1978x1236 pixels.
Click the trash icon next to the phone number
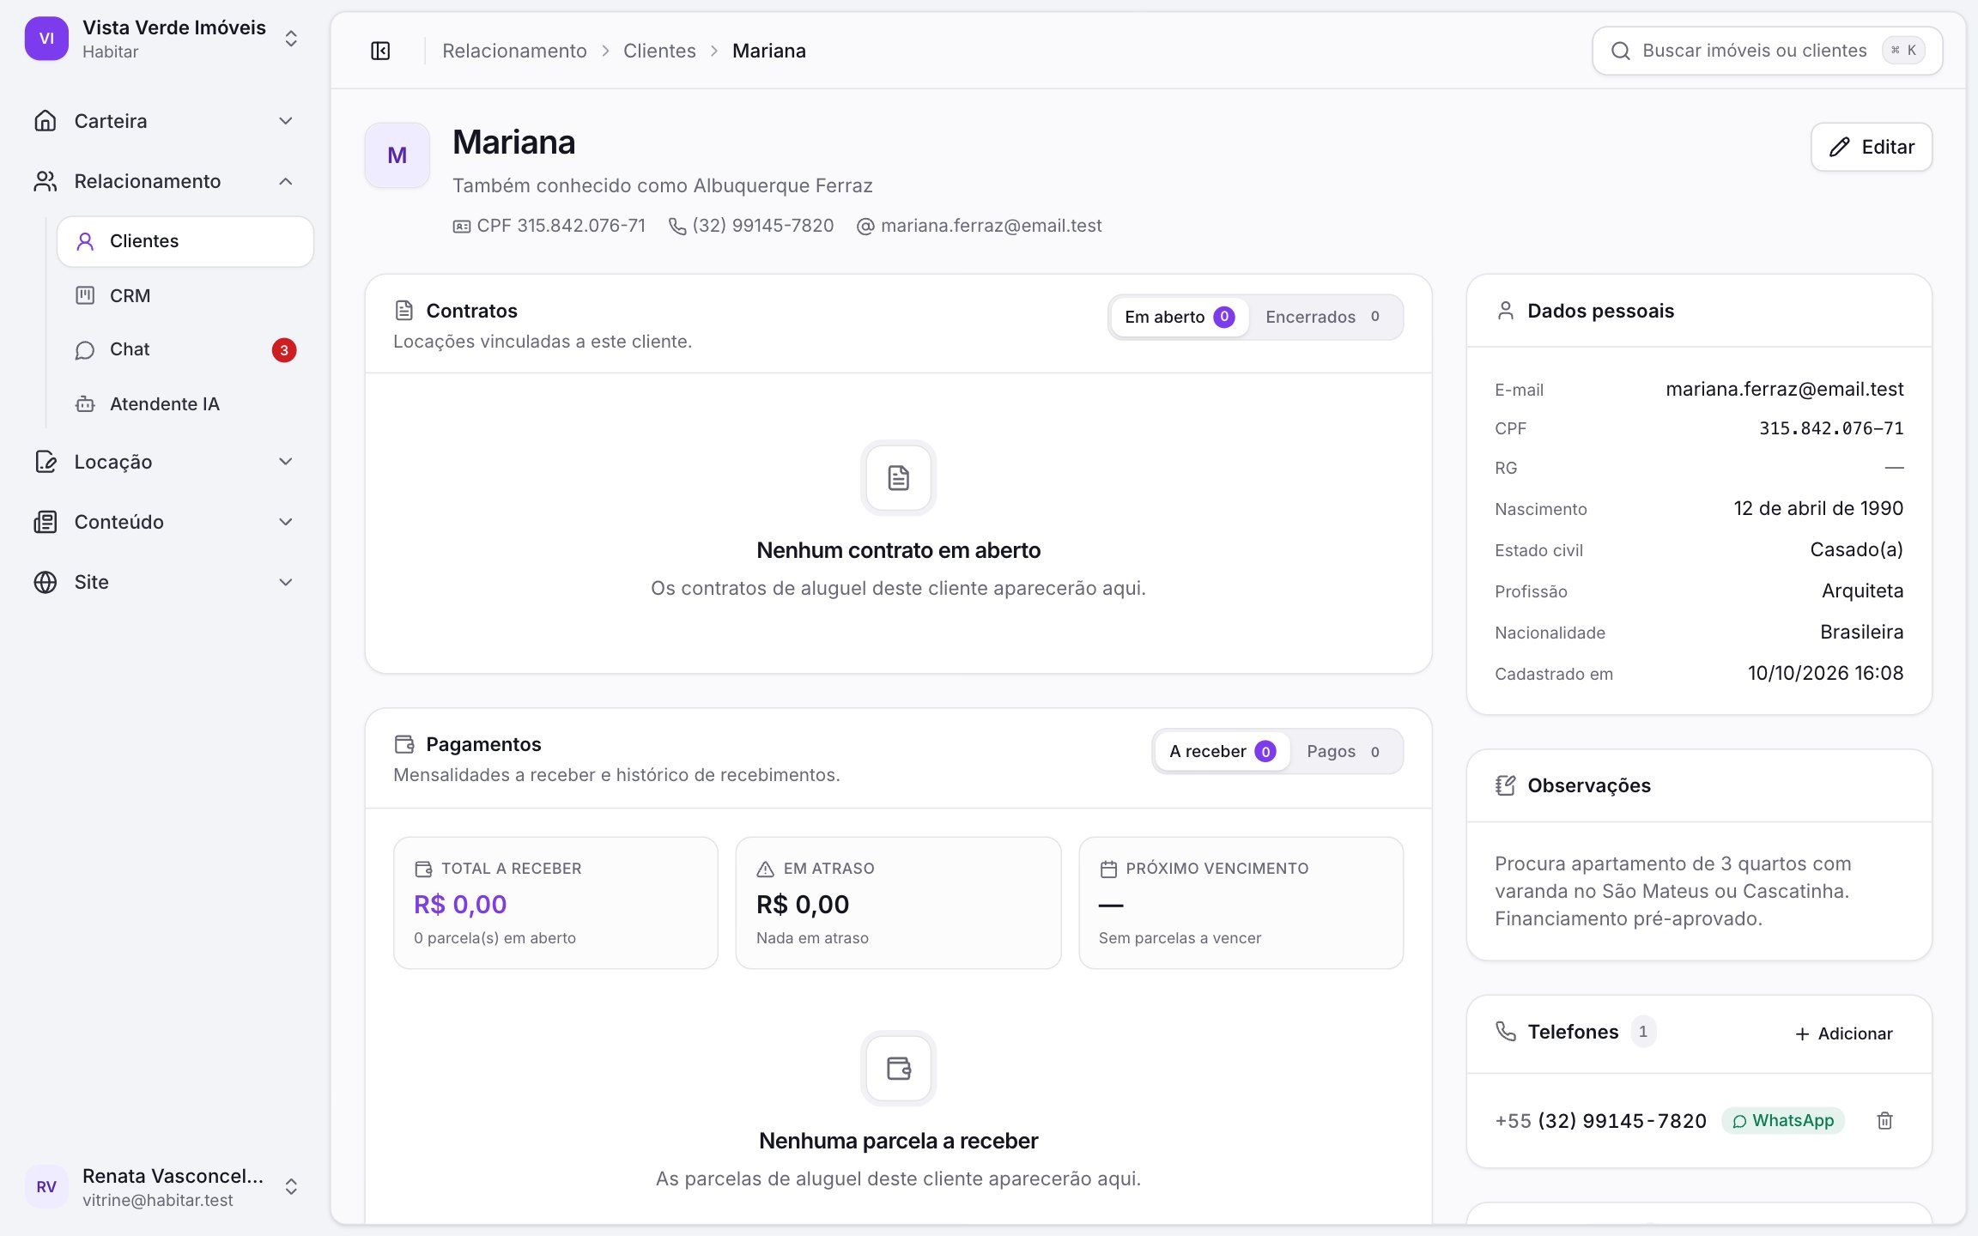[1884, 1120]
